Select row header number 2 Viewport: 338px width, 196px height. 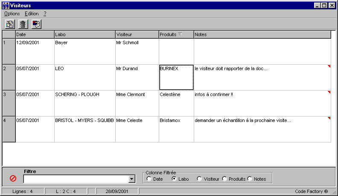[9, 77]
